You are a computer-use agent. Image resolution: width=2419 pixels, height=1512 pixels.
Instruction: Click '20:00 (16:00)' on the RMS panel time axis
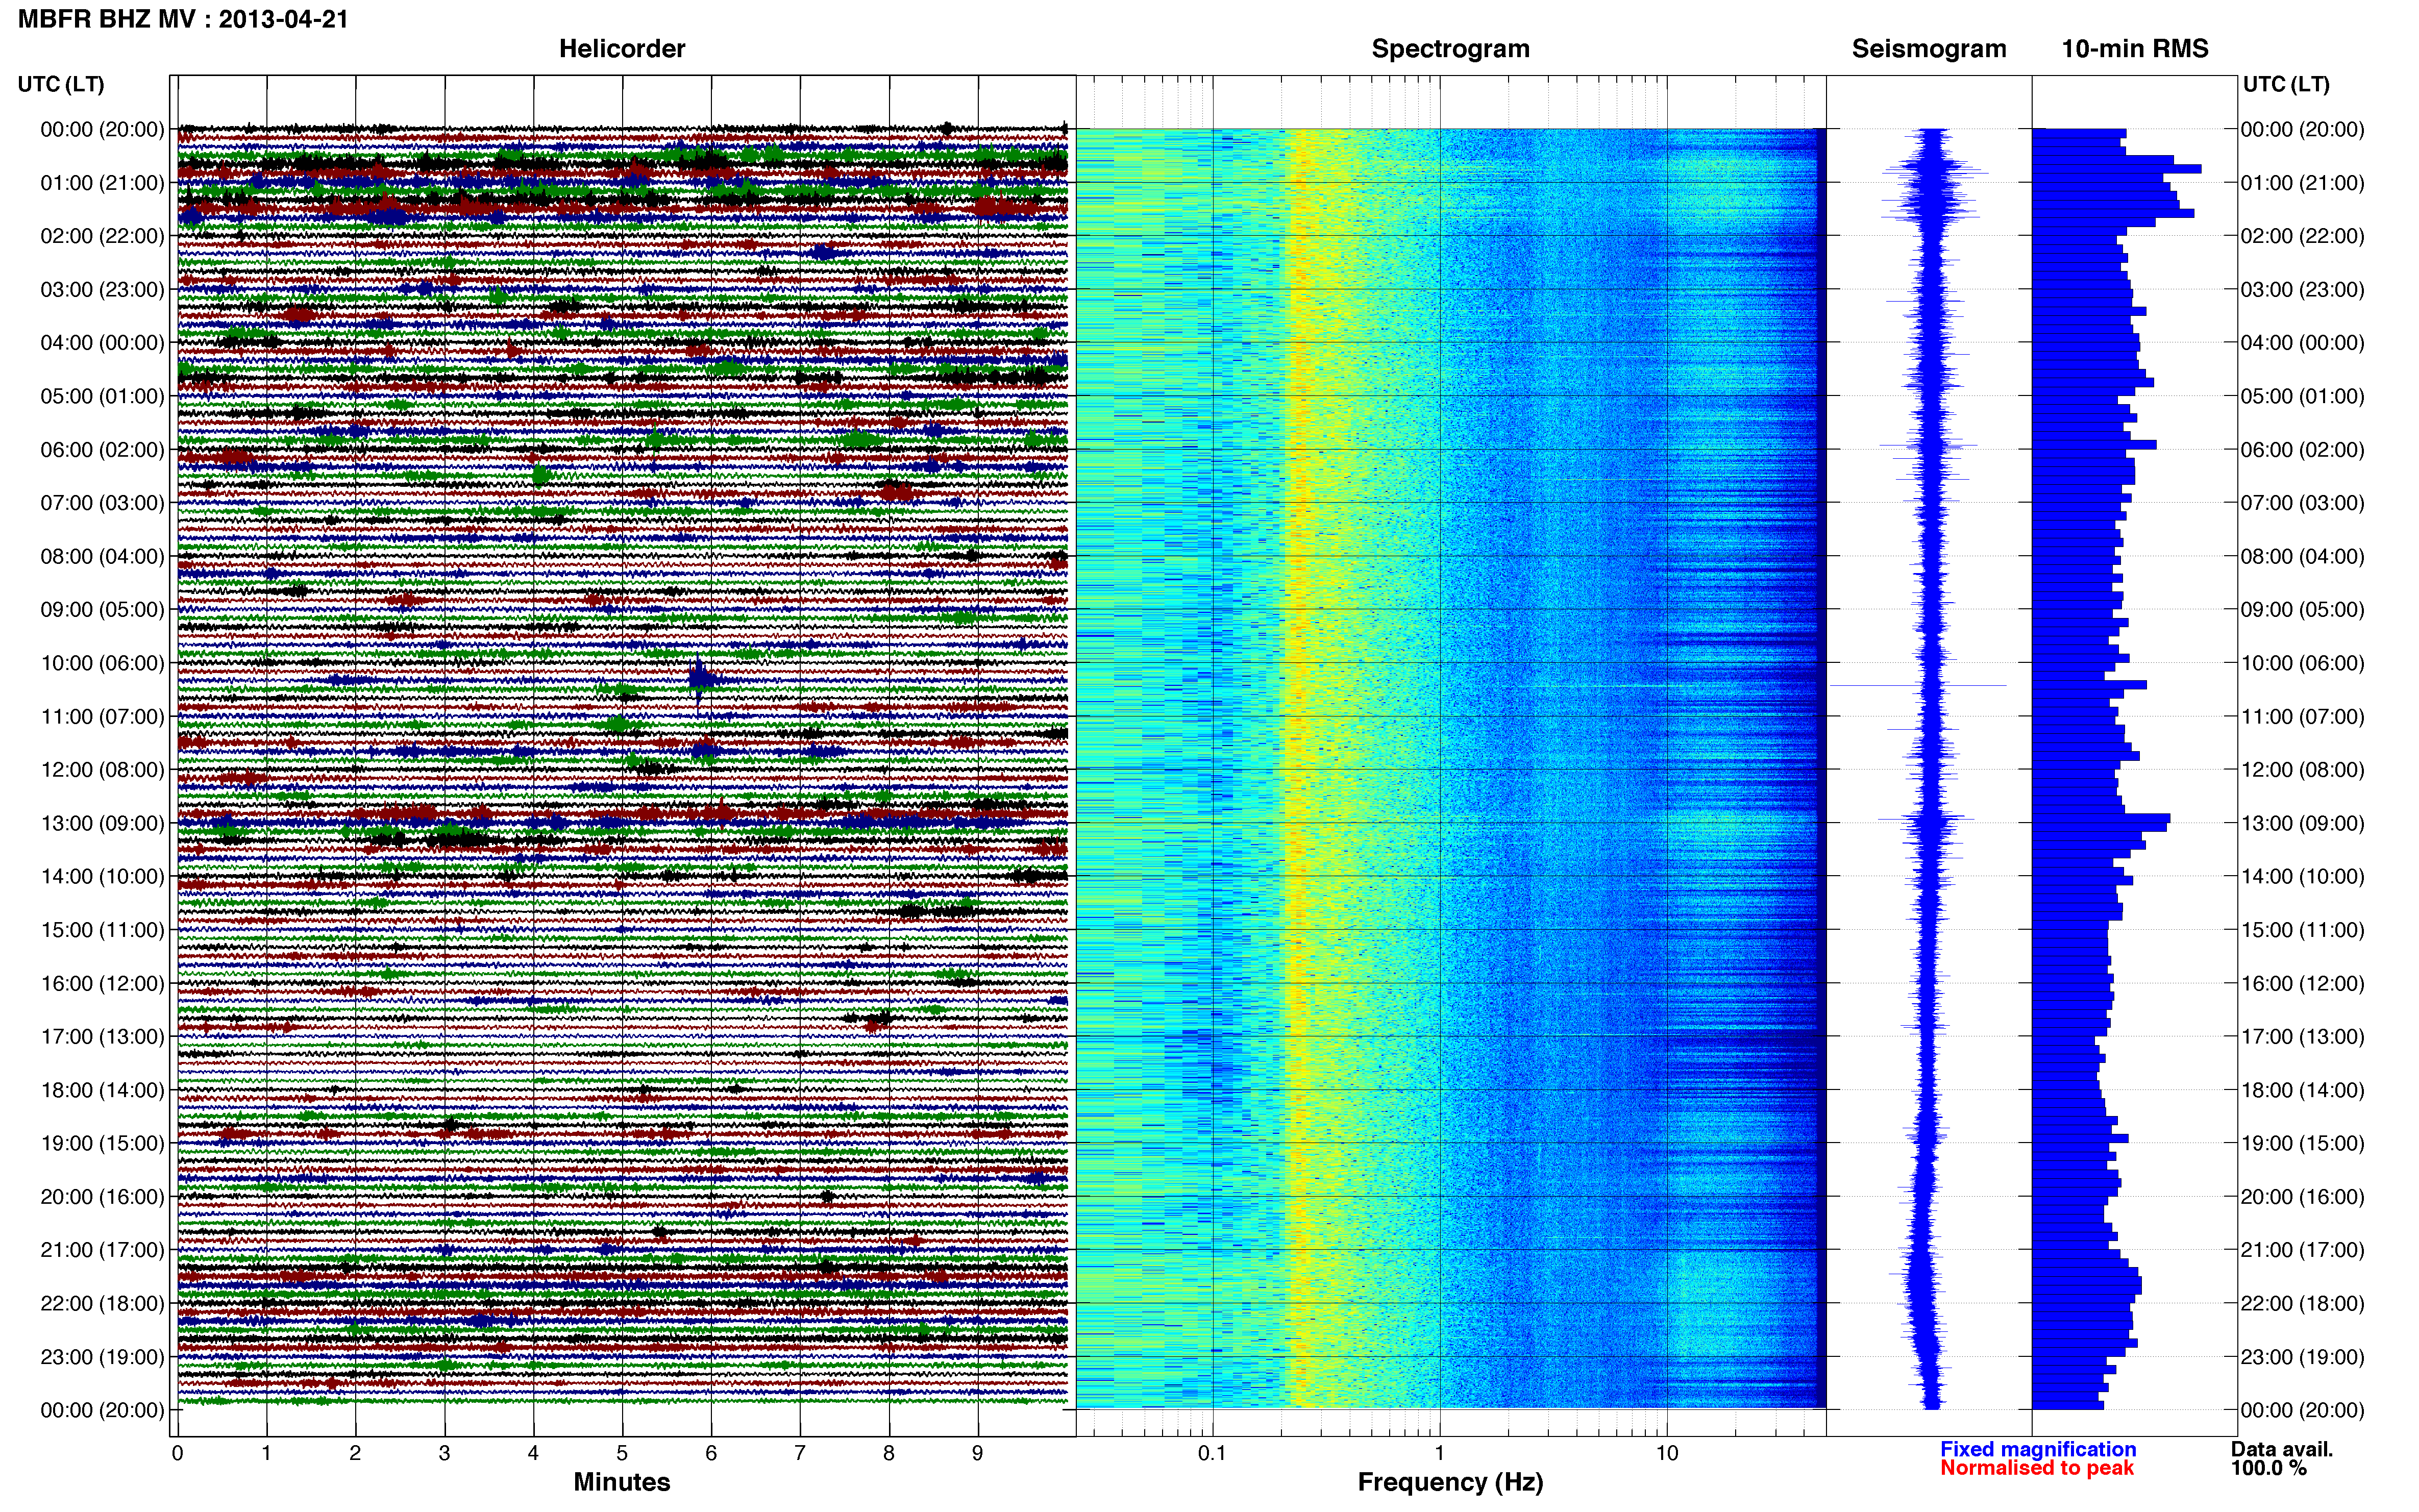[x=2302, y=1197]
